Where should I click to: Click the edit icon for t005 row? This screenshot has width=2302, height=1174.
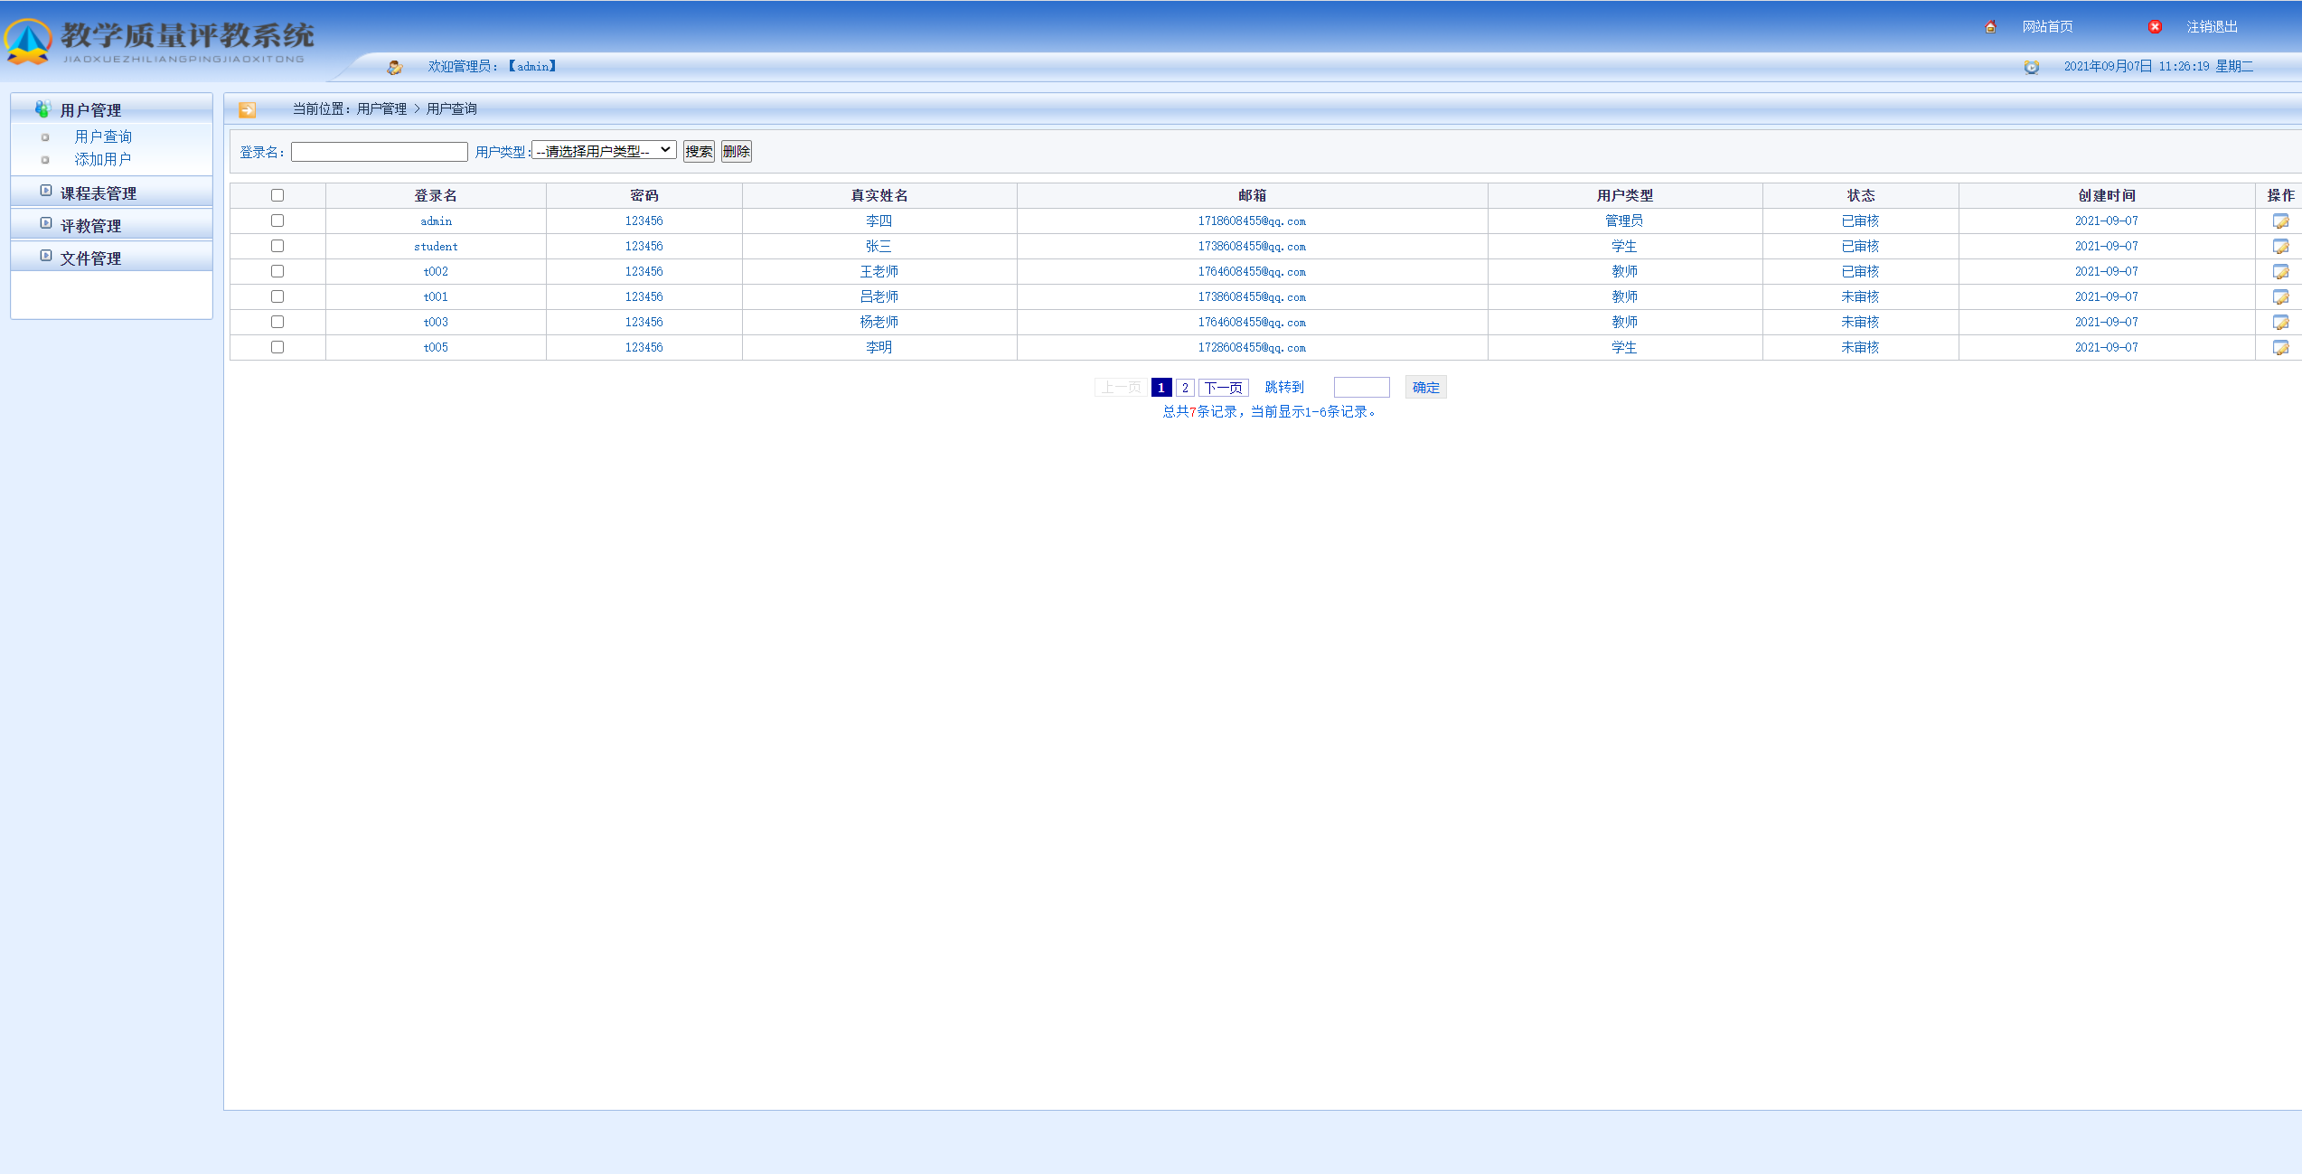[x=2280, y=348]
